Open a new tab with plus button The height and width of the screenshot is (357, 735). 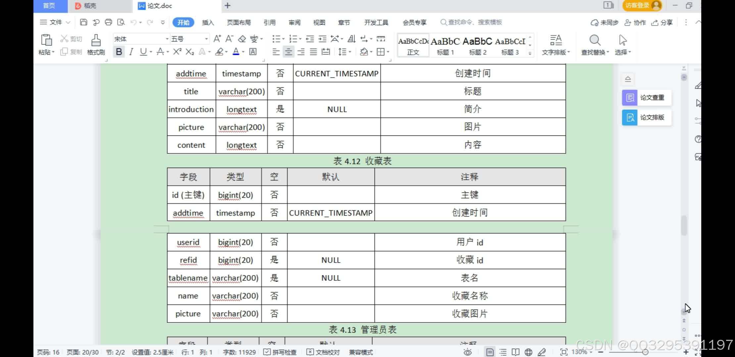[227, 6]
